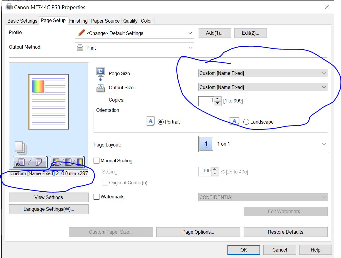The height and width of the screenshot is (258, 341).
Task: Open Page Options dialog
Action: (198, 232)
